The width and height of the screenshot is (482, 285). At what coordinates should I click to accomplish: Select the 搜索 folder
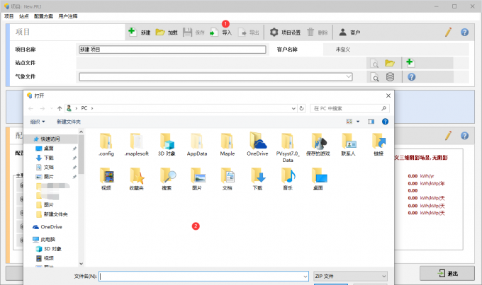click(x=167, y=179)
